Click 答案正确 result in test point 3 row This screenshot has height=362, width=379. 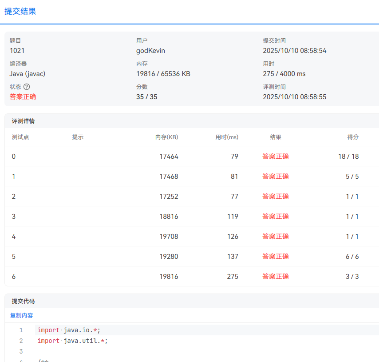click(276, 217)
